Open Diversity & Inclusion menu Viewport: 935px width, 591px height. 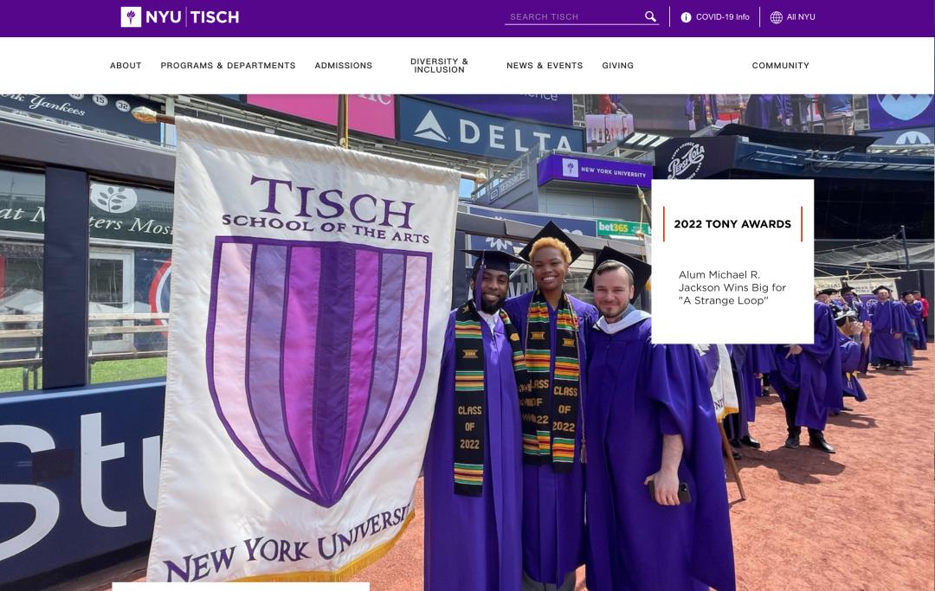pyautogui.click(x=440, y=66)
